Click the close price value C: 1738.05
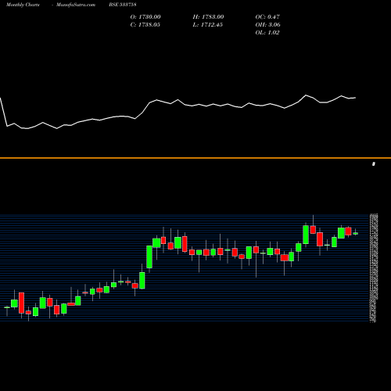 point(145,25)
